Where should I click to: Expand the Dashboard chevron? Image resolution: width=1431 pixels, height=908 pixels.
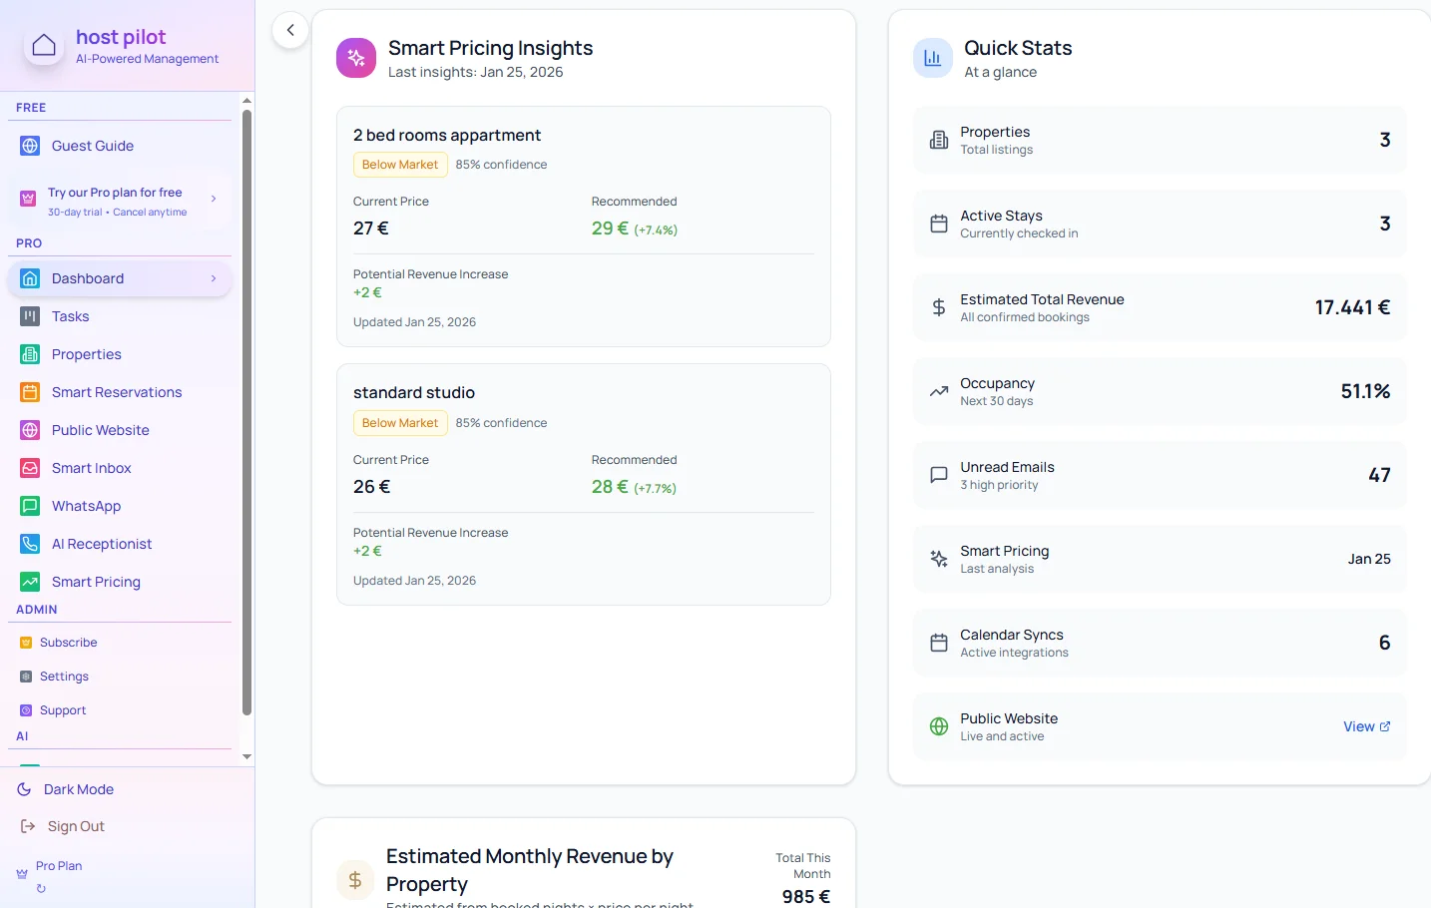[213, 278]
